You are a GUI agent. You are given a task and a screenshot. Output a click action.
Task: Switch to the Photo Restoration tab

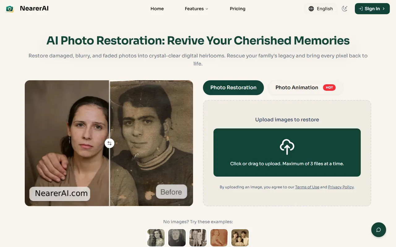[233, 88]
